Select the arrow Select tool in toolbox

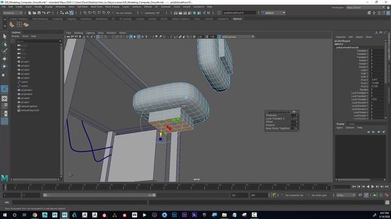coord(4,36)
